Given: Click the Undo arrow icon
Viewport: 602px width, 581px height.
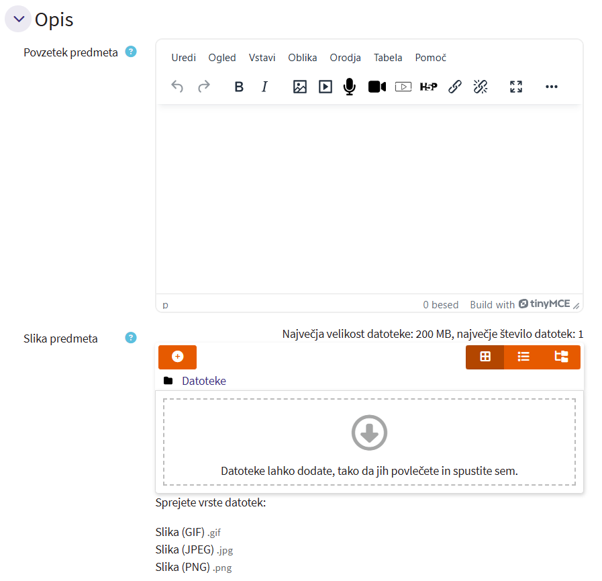Looking at the screenshot, I should tap(177, 87).
